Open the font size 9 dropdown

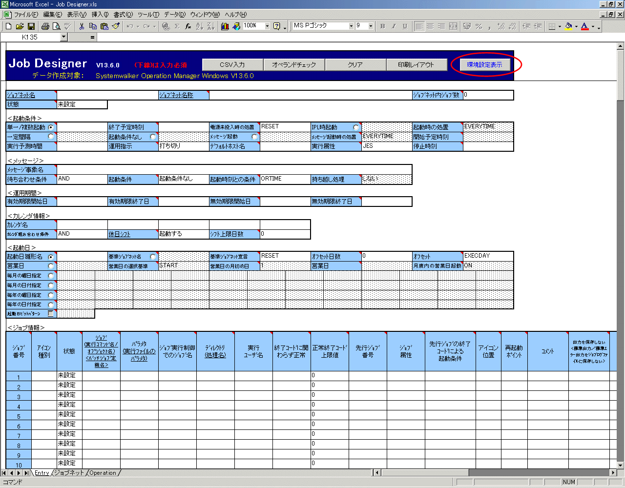371,26
